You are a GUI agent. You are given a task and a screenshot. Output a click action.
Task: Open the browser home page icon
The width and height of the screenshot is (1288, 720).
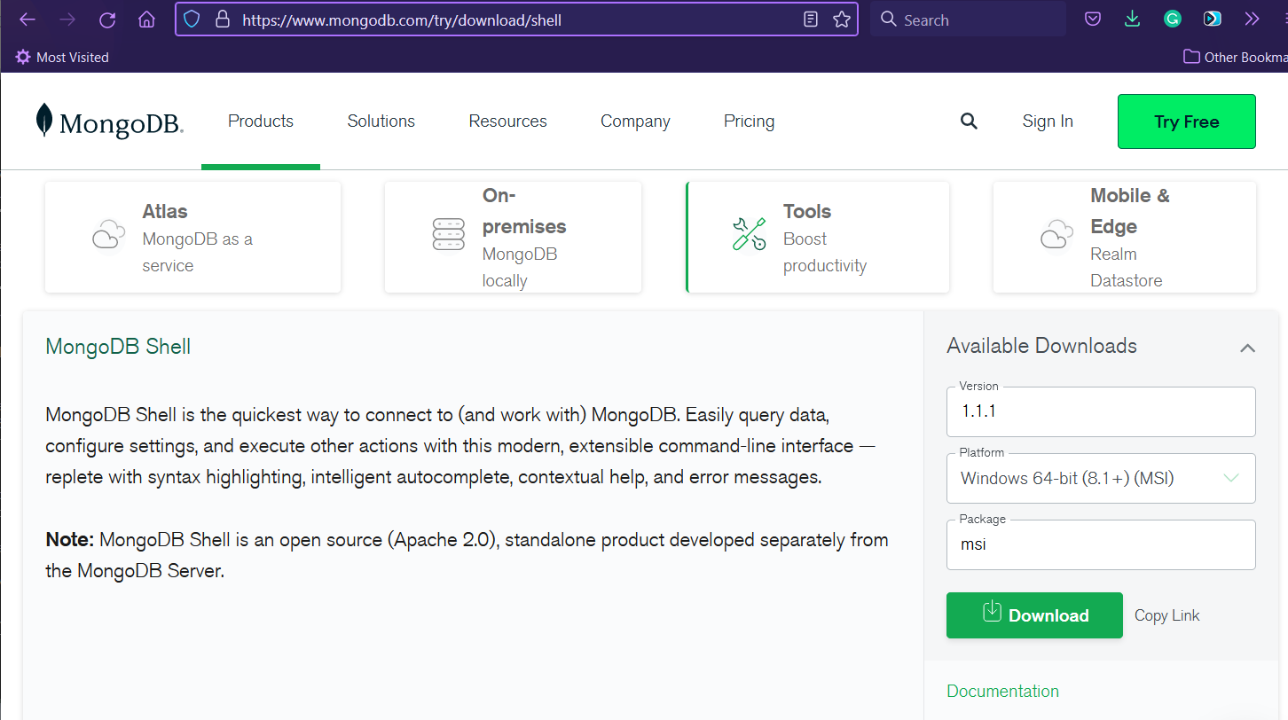pos(146,20)
